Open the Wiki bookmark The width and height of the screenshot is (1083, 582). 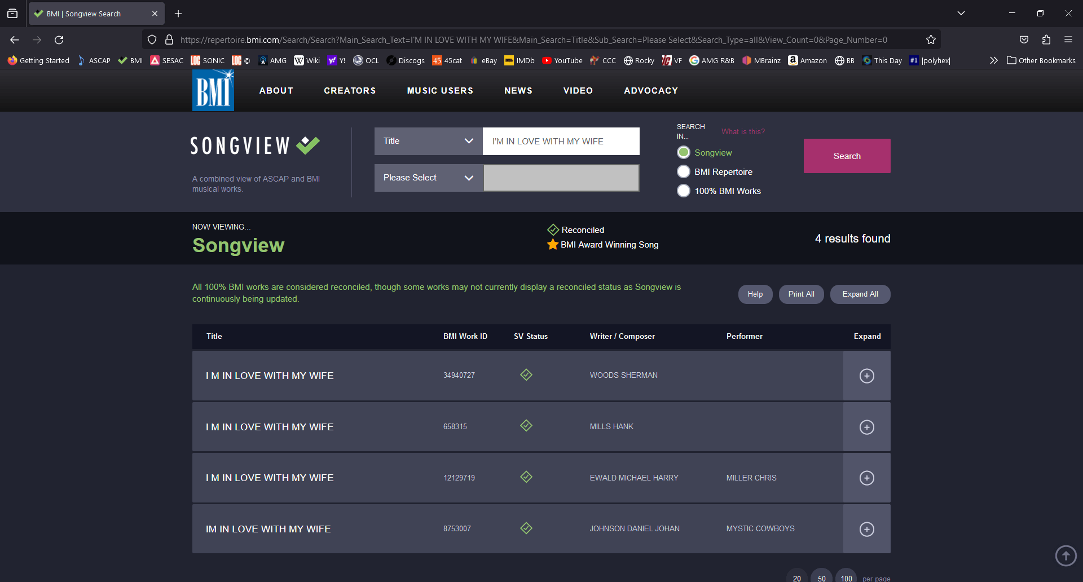tap(307, 60)
